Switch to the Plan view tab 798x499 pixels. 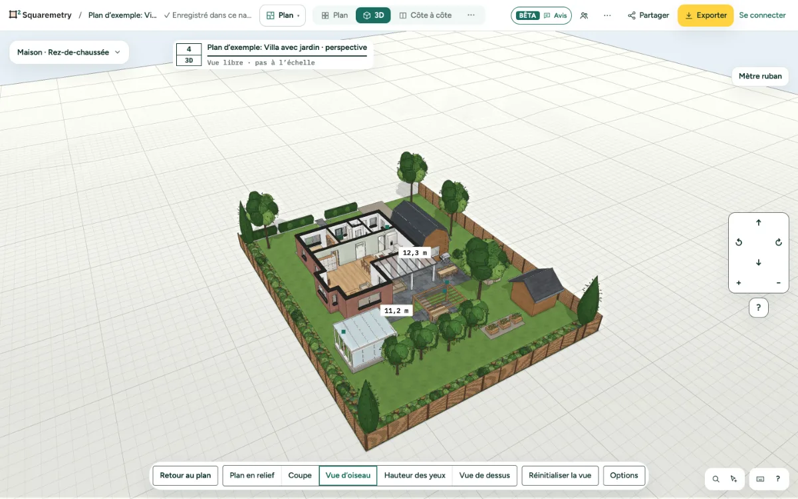tap(334, 15)
